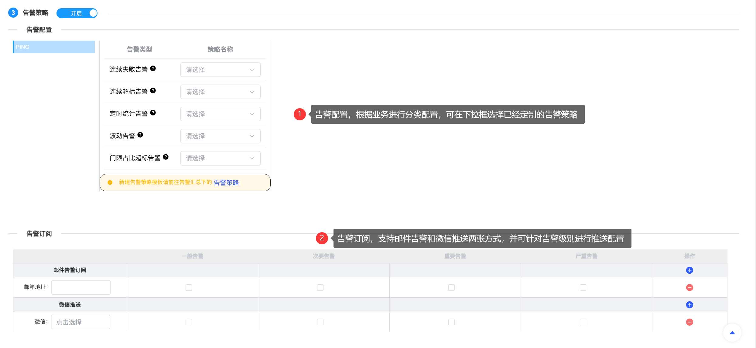Screen dimensions: 756x348
Task: Add a new 邮件告警订阅 row with plus icon
Action: point(689,270)
